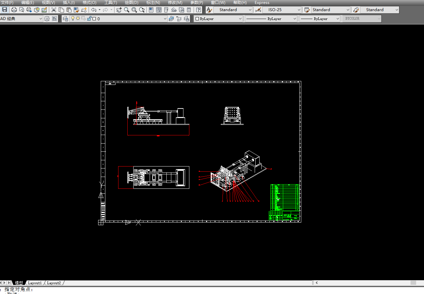424x294 pixels.
Task: Open the 文件(F) menu
Action: (7, 3)
